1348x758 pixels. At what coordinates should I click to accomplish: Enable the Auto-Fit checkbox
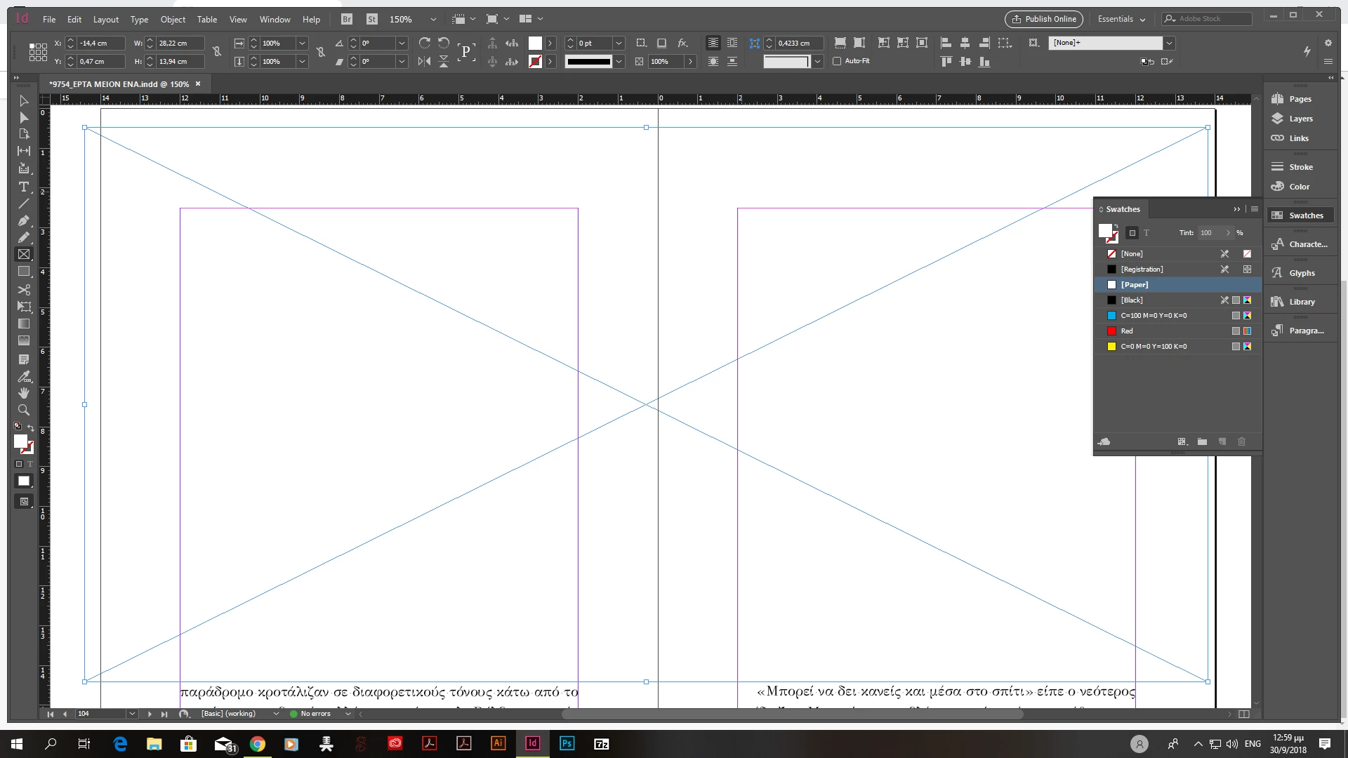pyautogui.click(x=837, y=61)
